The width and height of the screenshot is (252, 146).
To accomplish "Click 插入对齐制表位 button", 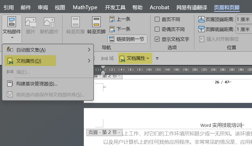I will [219, 39].
